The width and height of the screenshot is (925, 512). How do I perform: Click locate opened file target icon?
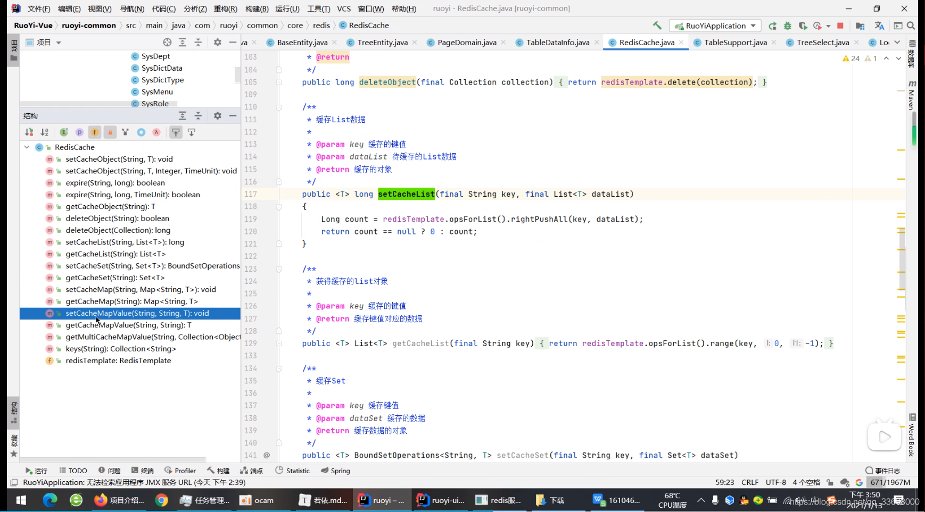click(167, 42)
